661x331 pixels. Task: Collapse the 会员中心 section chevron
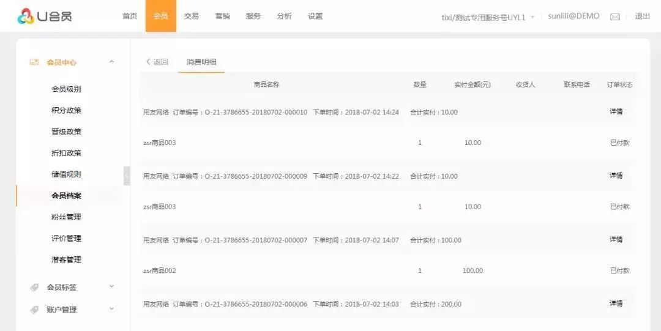tap(111, 62)
